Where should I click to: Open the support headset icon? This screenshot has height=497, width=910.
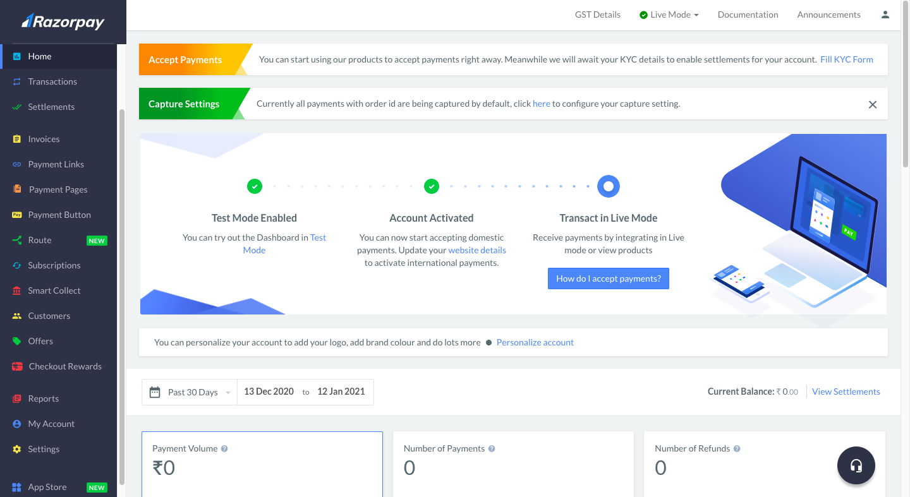pos(856,465)
